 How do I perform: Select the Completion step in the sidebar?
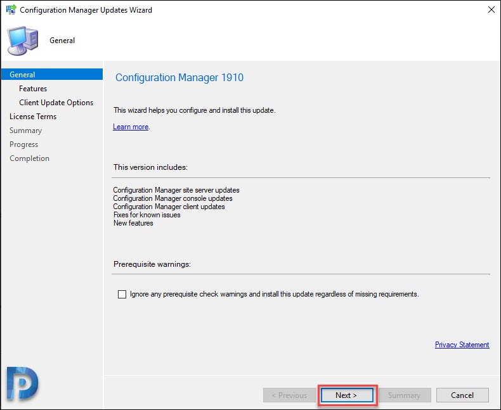click(x=29, y=158)
